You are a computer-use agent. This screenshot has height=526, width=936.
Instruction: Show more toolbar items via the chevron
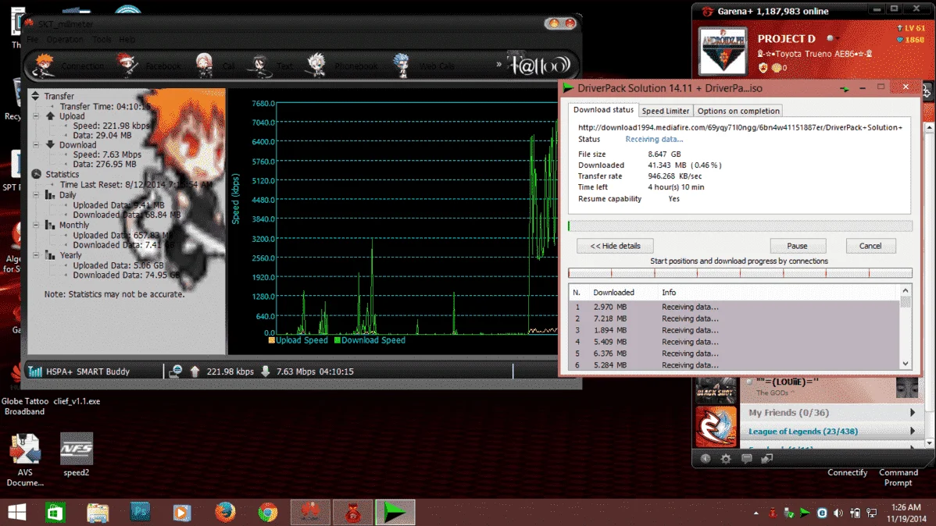498,64
